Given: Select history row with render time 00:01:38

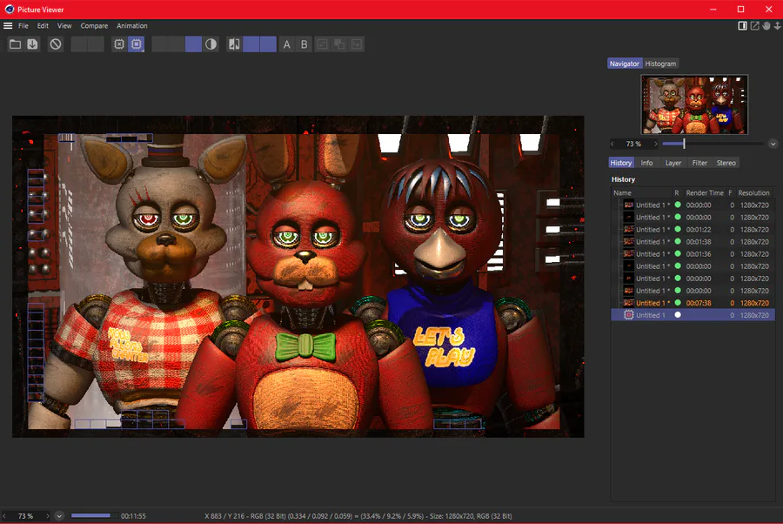Looking at the screenshot, I should tap(693, 242).
